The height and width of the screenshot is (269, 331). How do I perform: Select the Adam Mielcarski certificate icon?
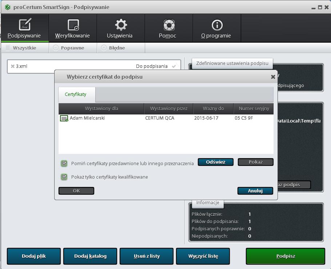(x=64, y=118)
